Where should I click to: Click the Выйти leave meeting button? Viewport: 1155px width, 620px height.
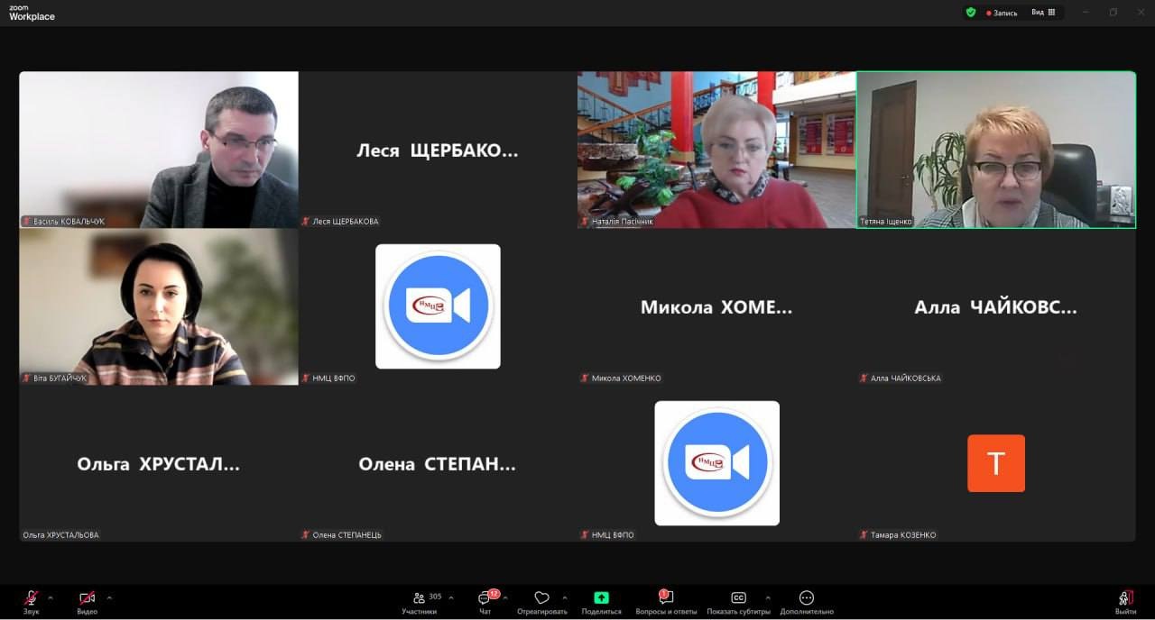(1125, 602)
